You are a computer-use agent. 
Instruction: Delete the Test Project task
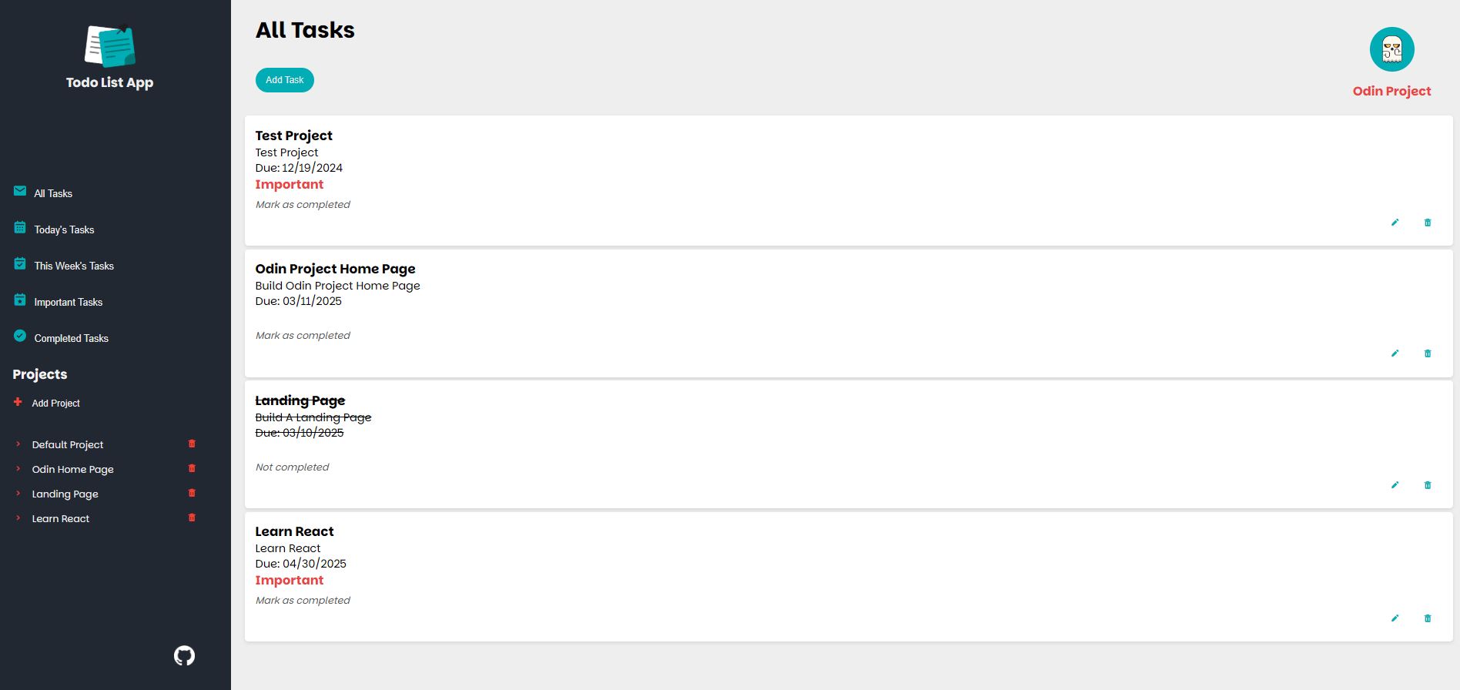1428,223
